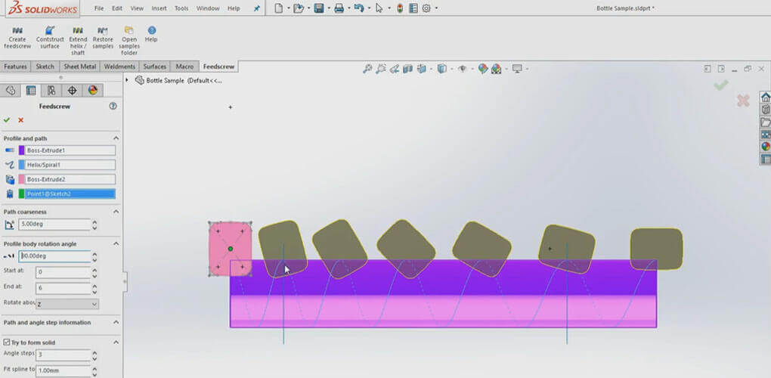Switch to PropertyManager tab

(x=31, y=90)
